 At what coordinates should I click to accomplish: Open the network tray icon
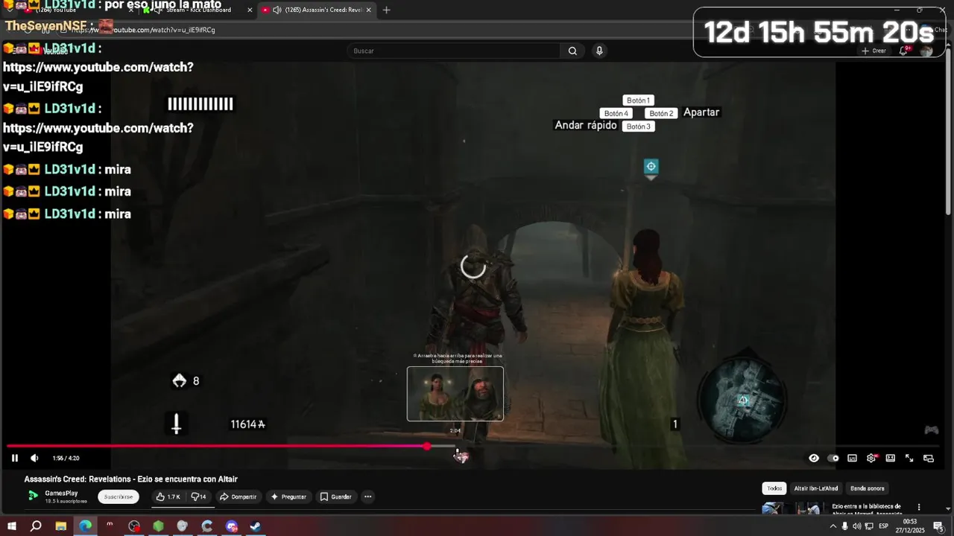coord(869,526)
